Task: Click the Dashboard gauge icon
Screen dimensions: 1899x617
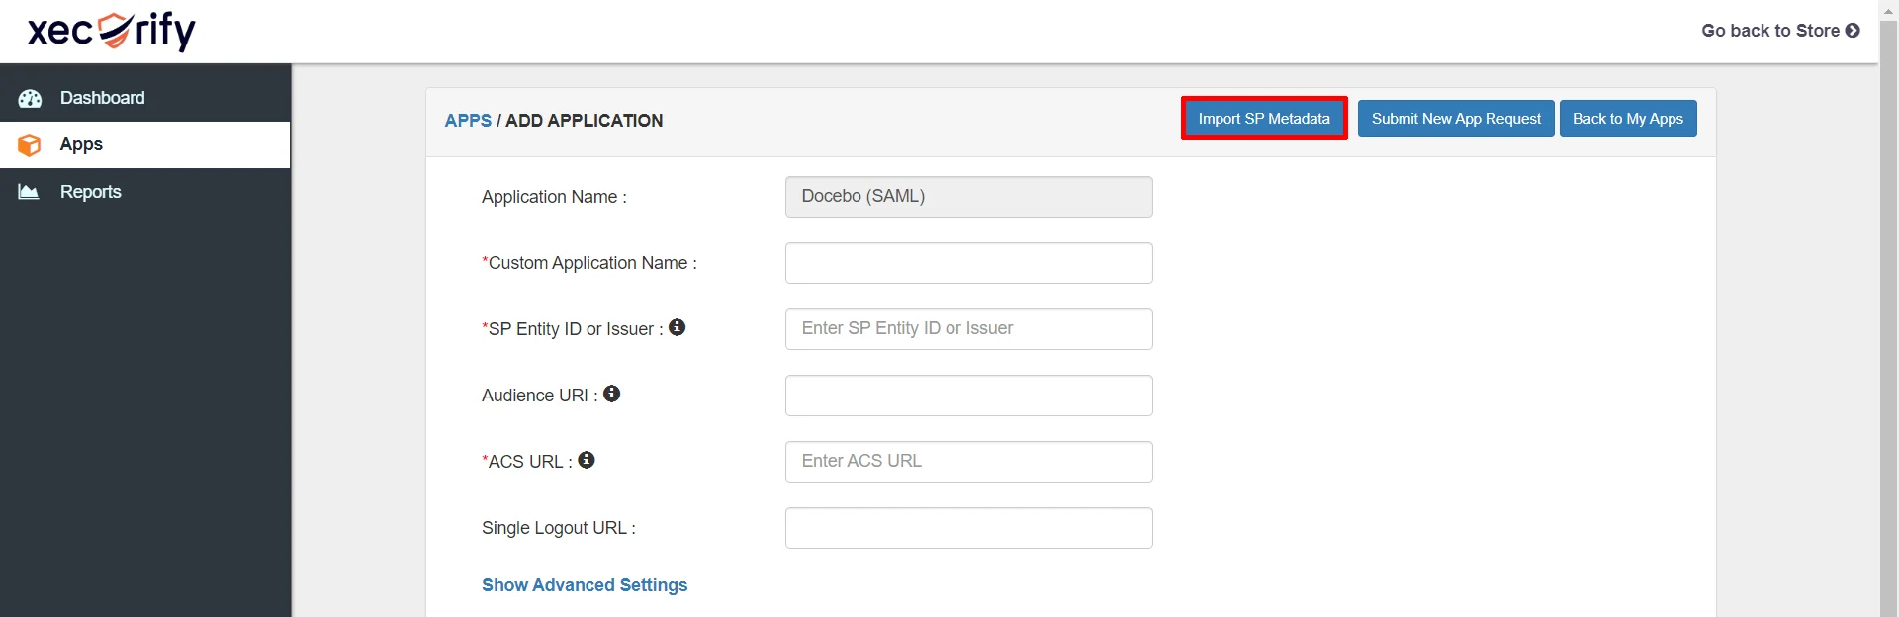Action: click(x=30, y=98)
